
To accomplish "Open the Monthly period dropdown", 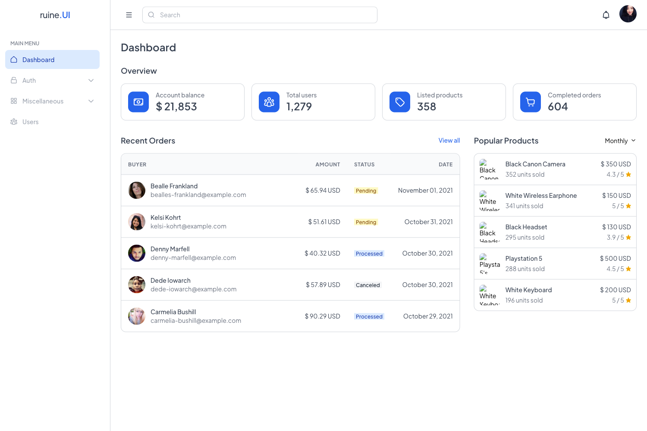I will [620, 141].
